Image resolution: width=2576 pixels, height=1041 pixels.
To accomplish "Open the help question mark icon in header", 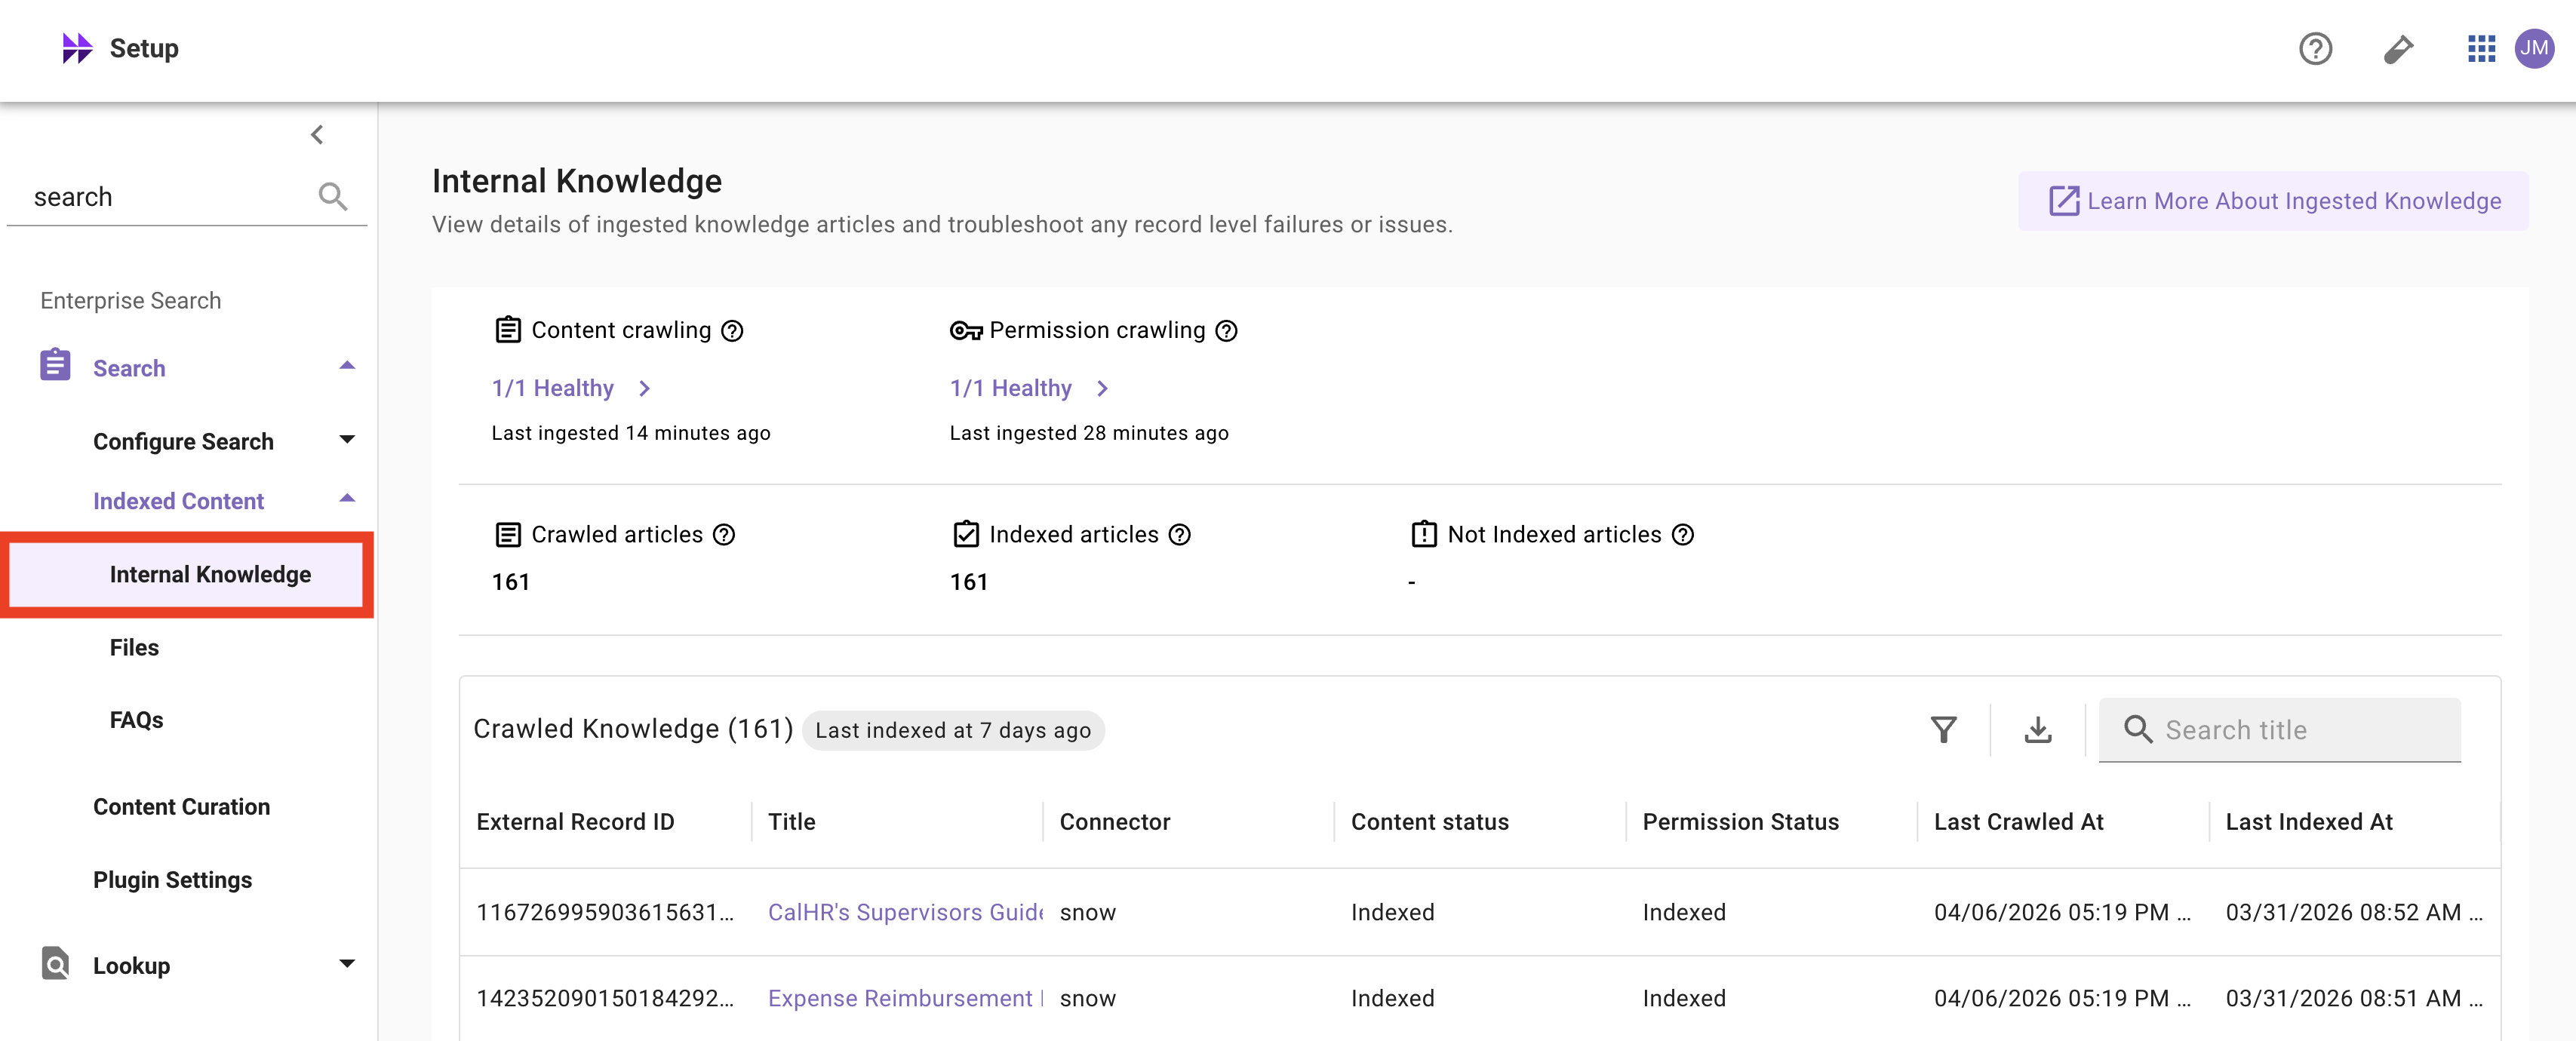I will (x=2315, y=48).
